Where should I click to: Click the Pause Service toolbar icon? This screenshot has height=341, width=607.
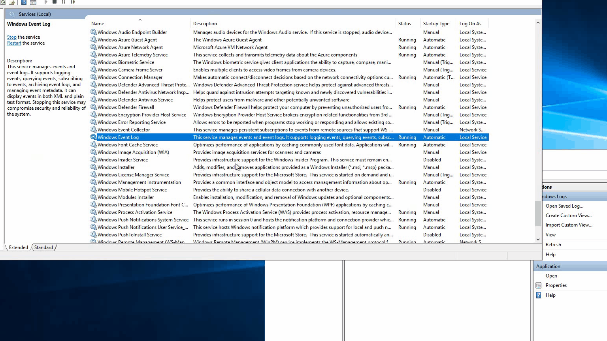point(64,2)
